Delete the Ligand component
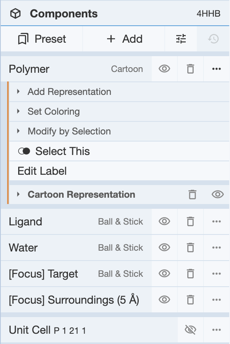230x344 pixels. [190, 221]
